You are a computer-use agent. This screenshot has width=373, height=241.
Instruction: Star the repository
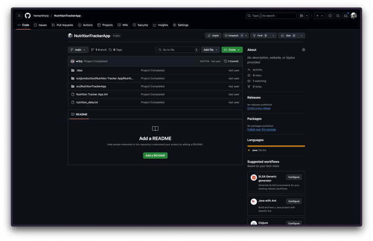pyautogui.click(x=288, y=36)
